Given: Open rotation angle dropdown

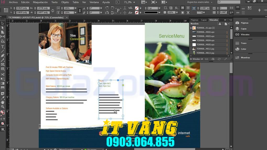Looking at the screenshot, I should pyautogui.click(x=101, y=8).
